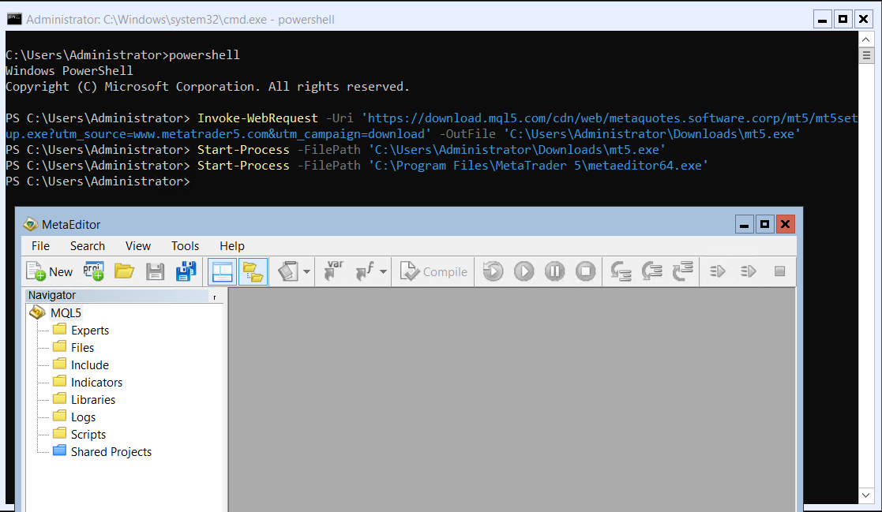Screen dimensions: 882x512
Task: Click the Invoke-WebRequest command text
Action: point(257,118)
